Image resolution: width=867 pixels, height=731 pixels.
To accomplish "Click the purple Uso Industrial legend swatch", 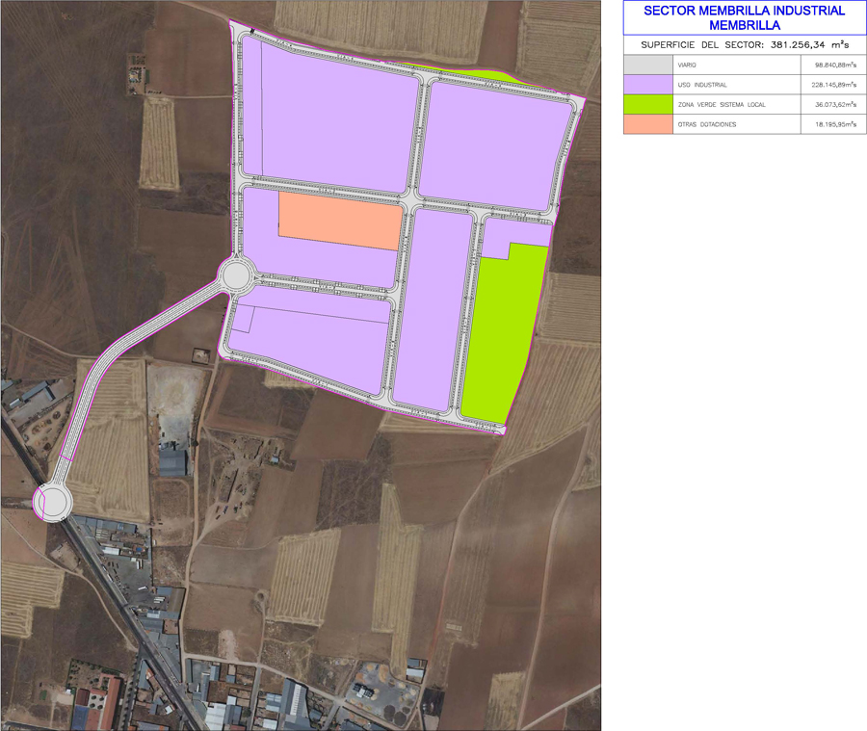I will [647, 85].
